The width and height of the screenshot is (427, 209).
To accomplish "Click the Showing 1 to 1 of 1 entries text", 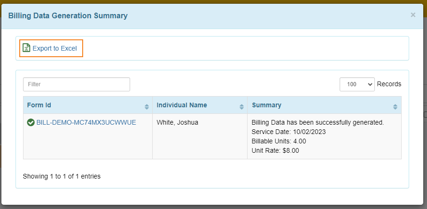I will [x=62, y=176].
